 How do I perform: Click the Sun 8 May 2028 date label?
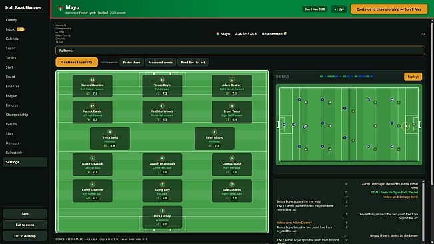[315, 9]
